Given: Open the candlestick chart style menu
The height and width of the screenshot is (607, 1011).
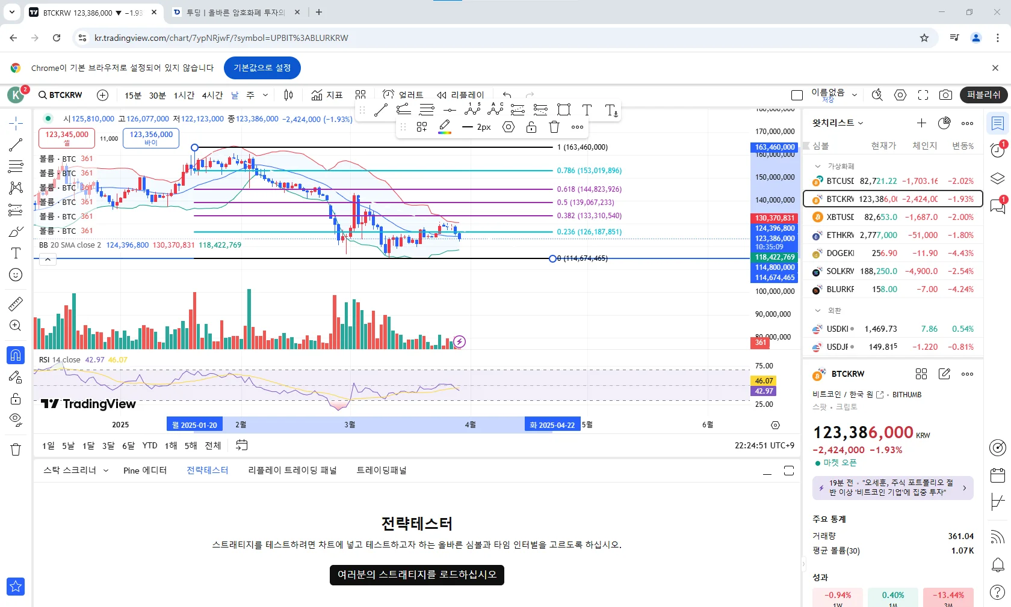Looking at the screenshot, I should [x=289, y=95].
